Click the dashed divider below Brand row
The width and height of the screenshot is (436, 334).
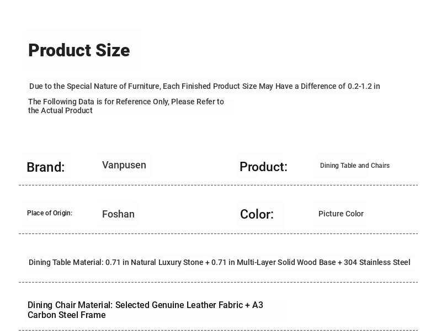(x=218, y=185)
